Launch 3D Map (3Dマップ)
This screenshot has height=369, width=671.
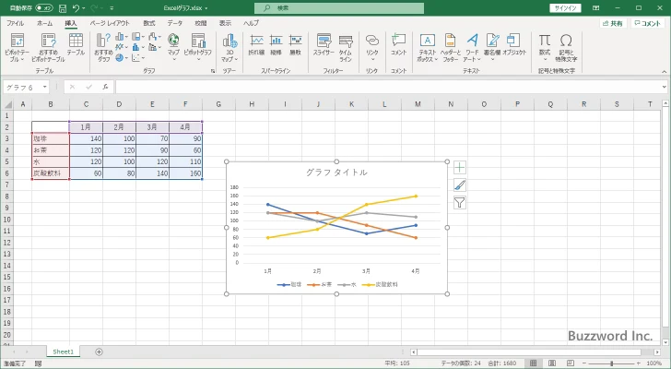[x=230, y=47]
